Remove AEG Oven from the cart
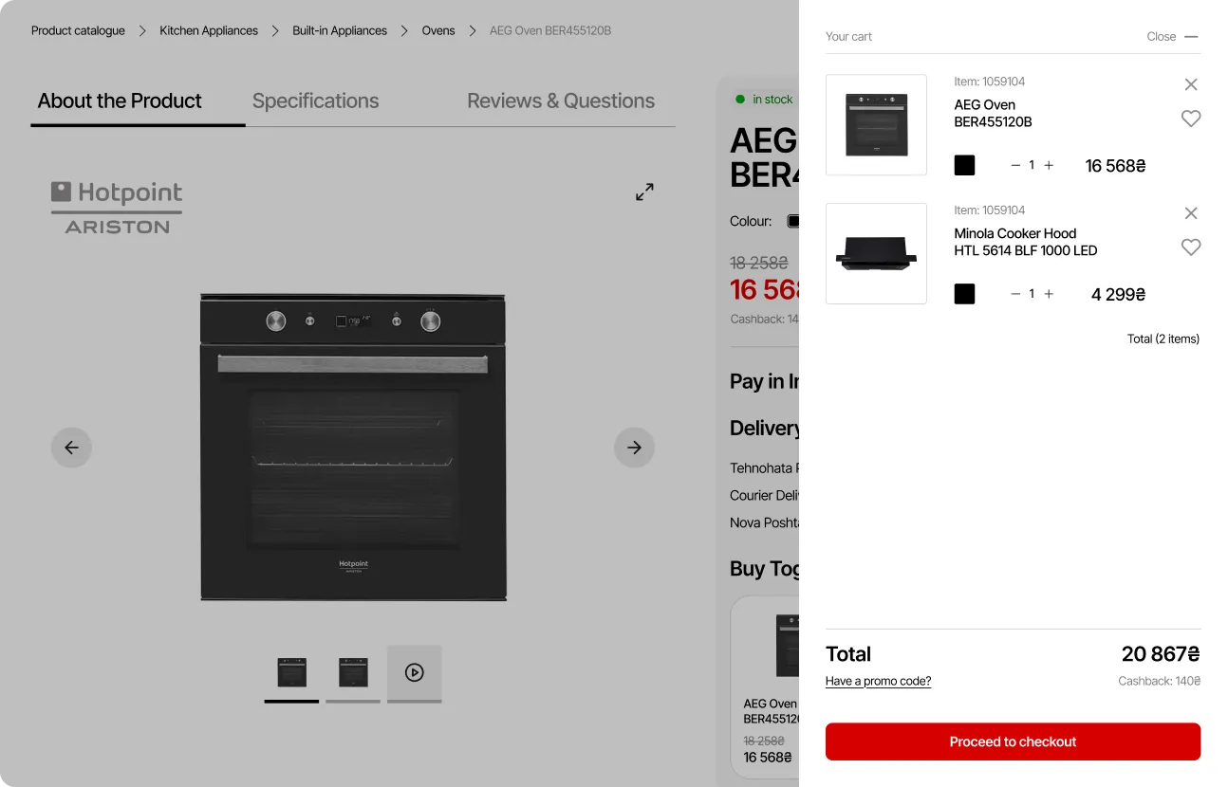 [1191, 83]
